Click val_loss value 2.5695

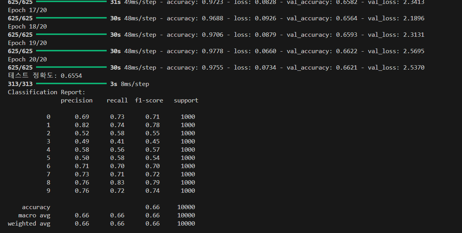(414, 51)
